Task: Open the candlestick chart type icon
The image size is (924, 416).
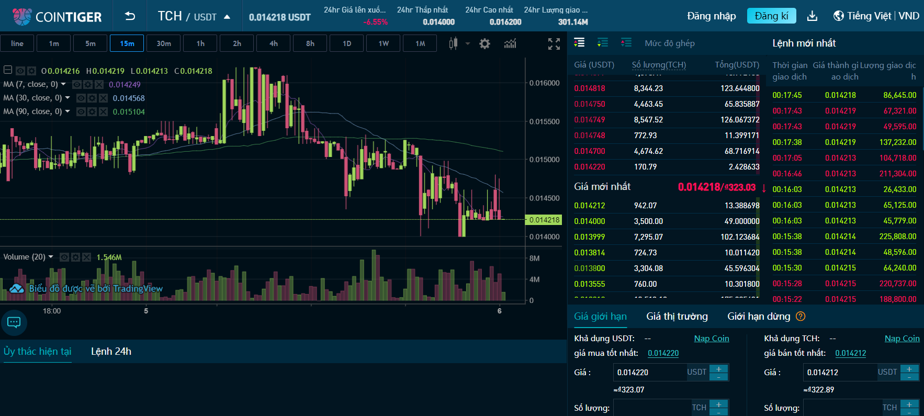Action: pyautogui.click(x=453, y=43)
